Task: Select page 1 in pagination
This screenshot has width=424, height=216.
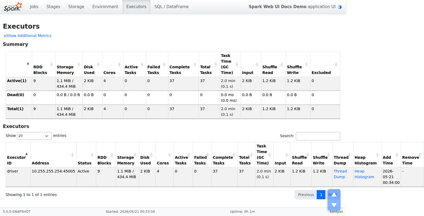Action: (x=321, y=195)
